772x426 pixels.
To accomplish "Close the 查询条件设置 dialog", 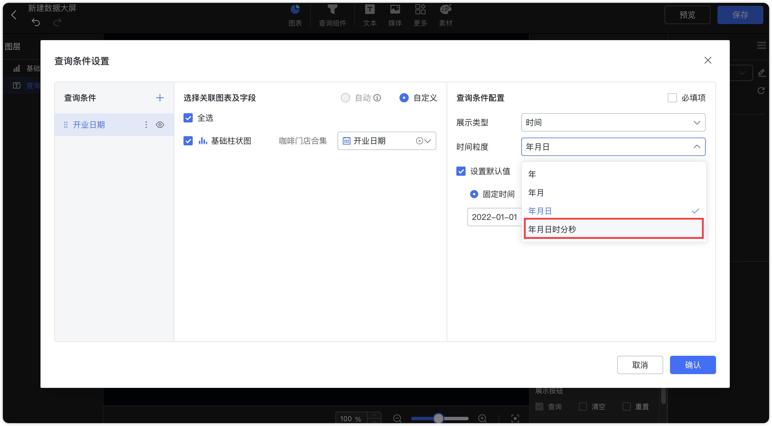I will 708,60.
